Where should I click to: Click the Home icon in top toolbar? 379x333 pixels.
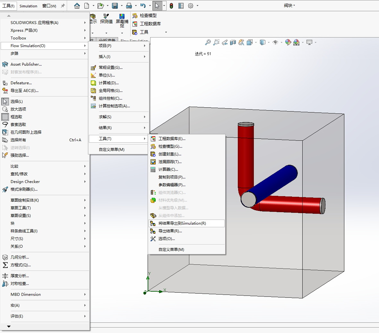[77, 6]
